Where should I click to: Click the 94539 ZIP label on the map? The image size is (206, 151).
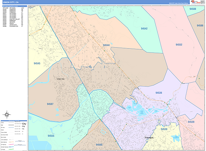(x=191, y=122)
